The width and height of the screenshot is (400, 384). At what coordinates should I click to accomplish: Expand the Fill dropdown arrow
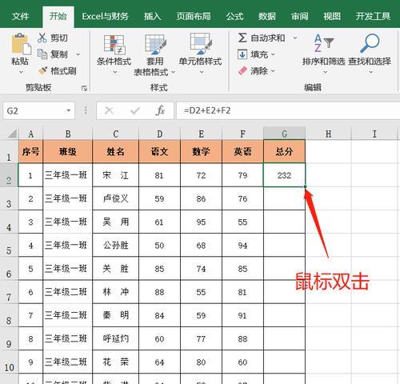[x=273, y=54]
